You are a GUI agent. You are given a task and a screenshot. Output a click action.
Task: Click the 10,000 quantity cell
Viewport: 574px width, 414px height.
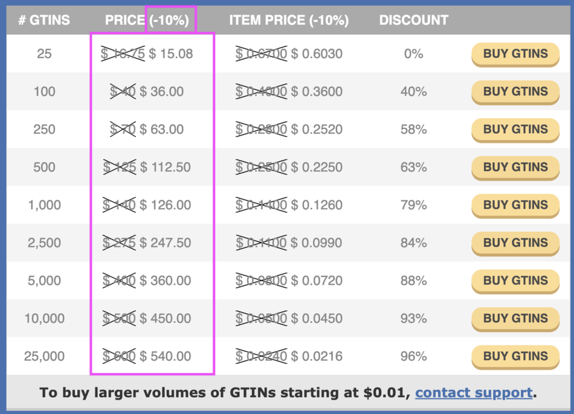click(44, 318)
